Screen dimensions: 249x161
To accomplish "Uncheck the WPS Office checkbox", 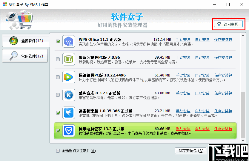I will (x=58, y=41).
